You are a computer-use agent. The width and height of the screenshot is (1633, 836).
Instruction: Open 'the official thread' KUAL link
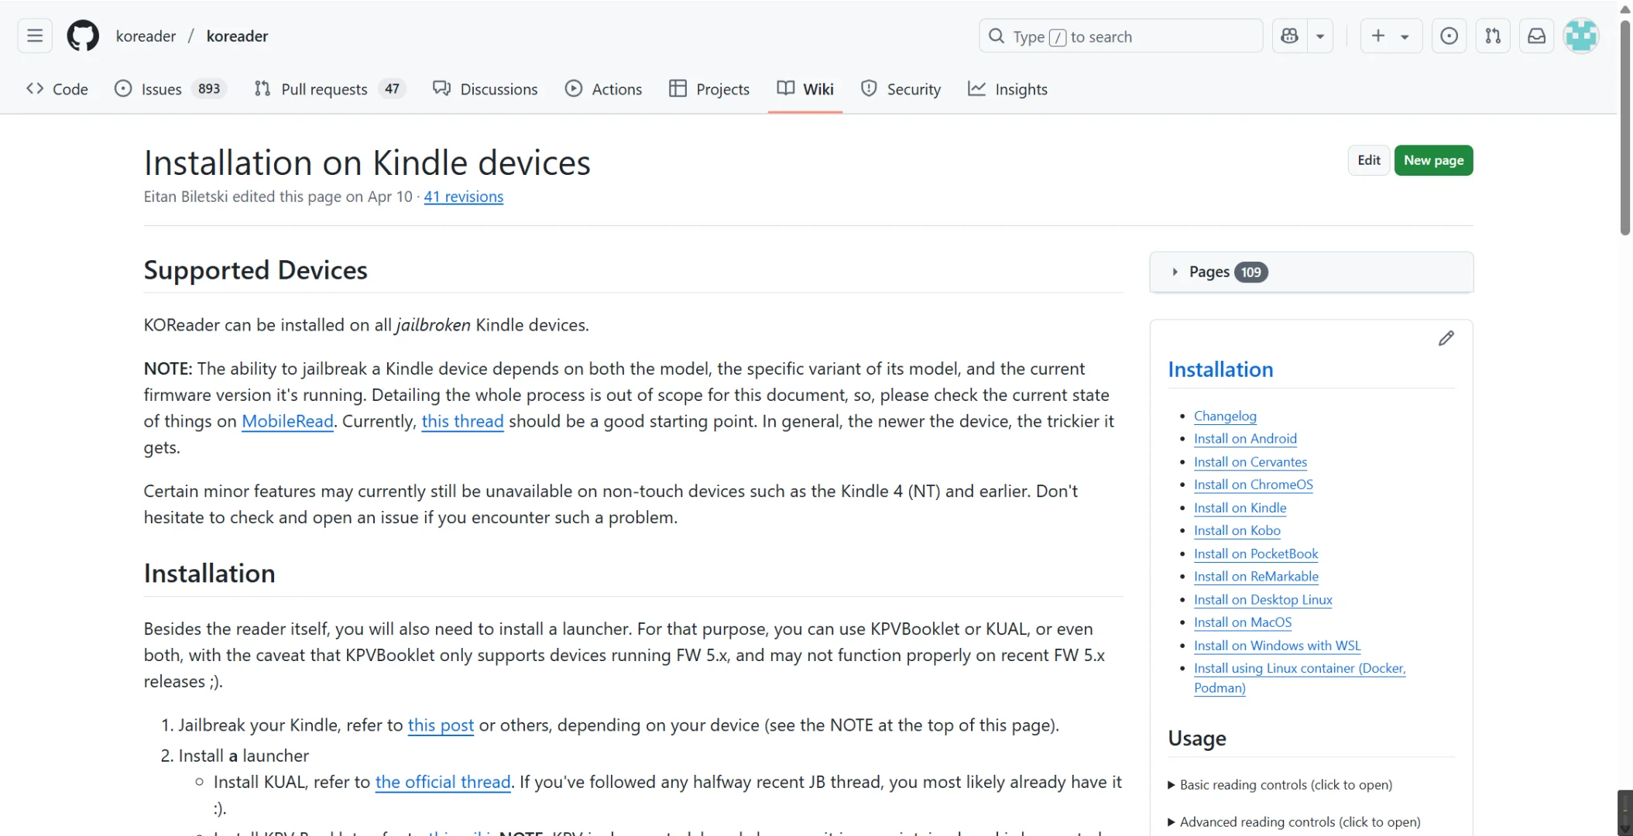(443, 782)
